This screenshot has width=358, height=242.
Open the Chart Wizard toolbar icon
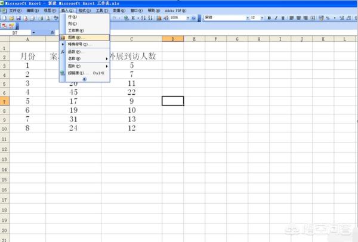[159, 18]
